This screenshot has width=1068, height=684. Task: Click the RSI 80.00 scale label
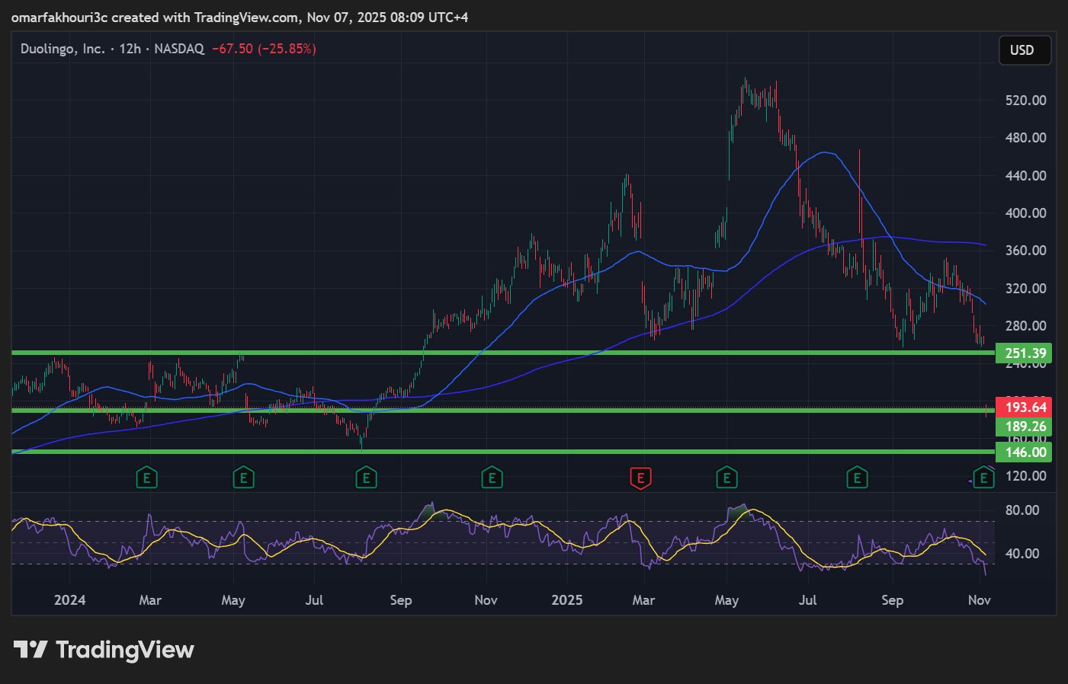coord(1021,510)
